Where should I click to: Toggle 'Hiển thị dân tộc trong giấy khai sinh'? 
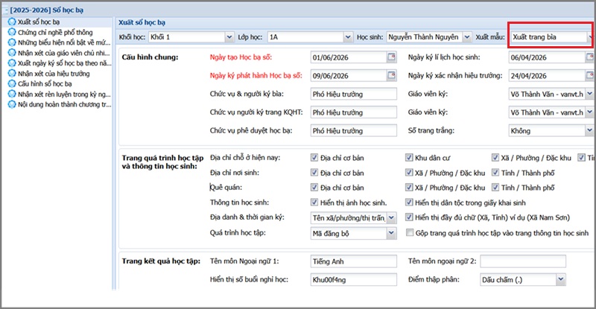click(x=409, y=203)
